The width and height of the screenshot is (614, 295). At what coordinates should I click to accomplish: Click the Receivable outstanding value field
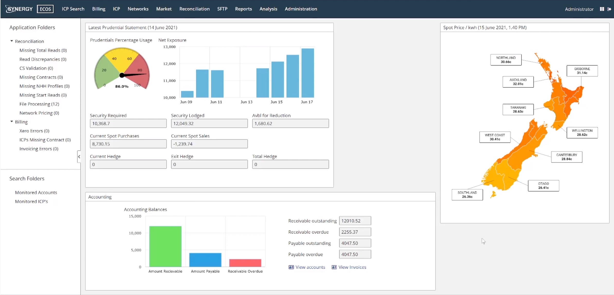[355, 221]
